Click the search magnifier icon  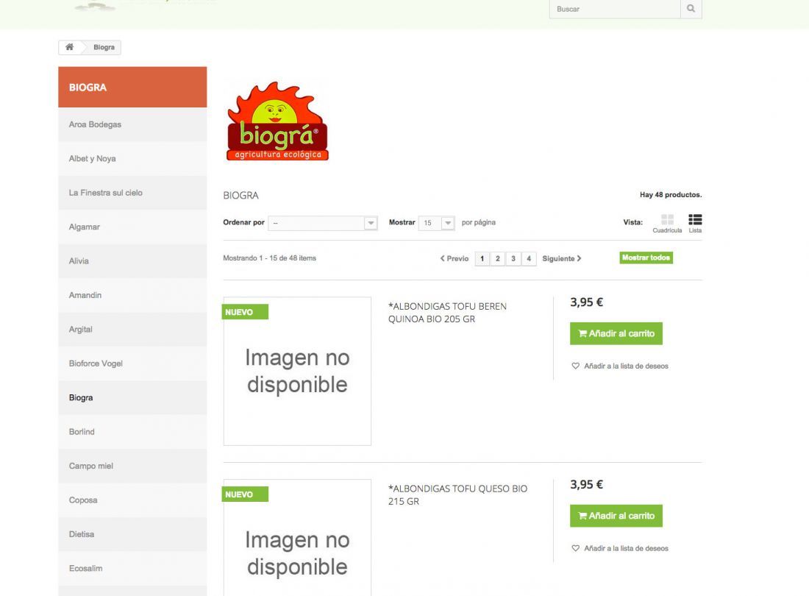pos(691,9)
